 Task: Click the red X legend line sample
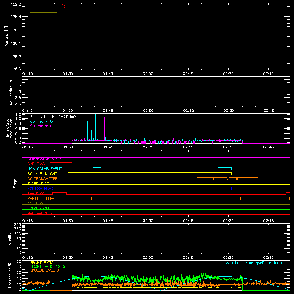coord(44,8)
